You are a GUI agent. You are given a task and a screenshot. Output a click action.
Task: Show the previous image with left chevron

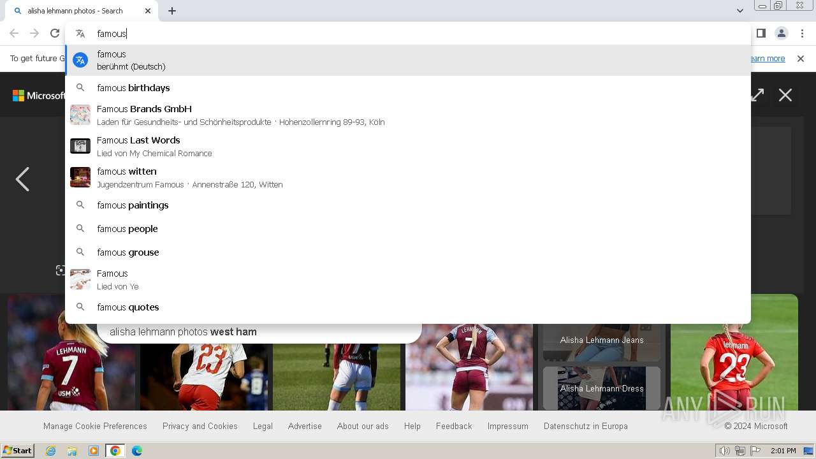point(22,179)
